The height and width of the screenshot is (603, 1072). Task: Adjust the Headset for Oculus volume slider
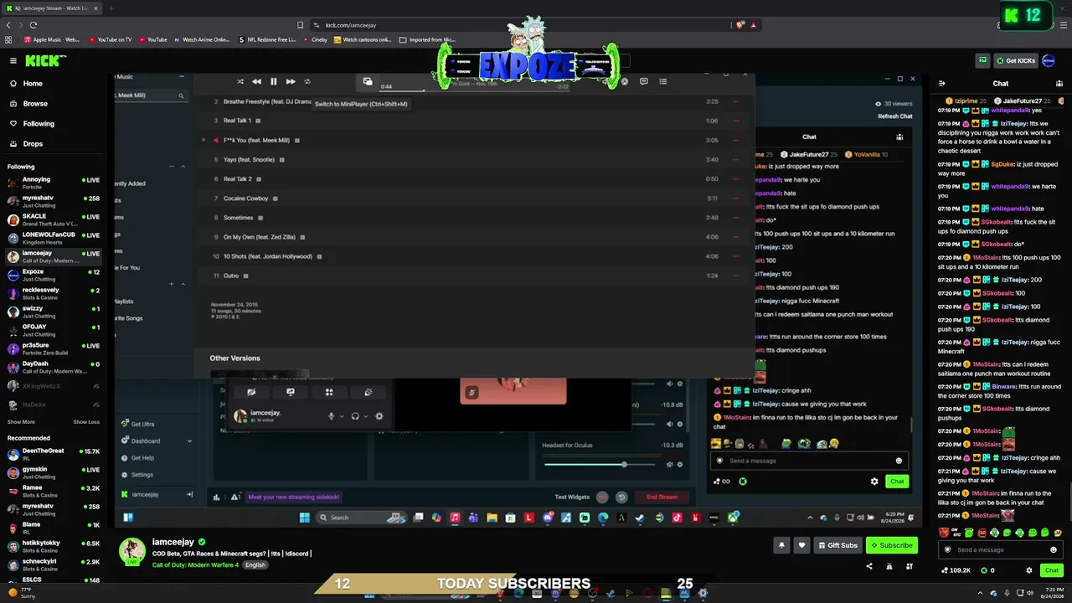[x=601, y=464]
